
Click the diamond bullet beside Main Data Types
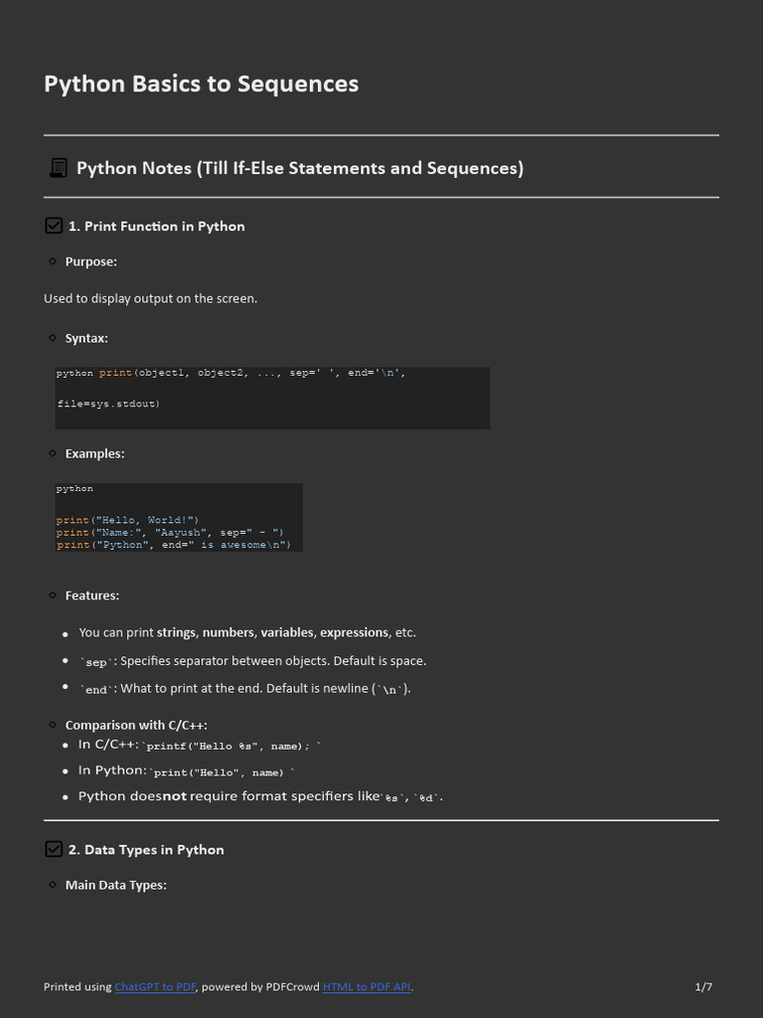53,885
